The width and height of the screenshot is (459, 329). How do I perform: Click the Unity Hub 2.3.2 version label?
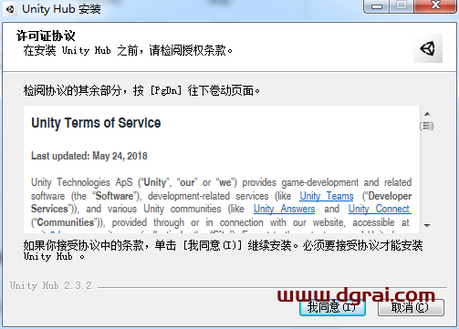tap(51, 285)
